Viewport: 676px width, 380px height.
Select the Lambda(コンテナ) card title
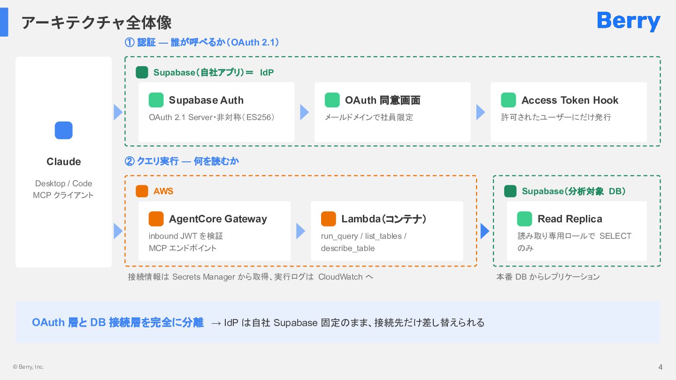(384, 219)
